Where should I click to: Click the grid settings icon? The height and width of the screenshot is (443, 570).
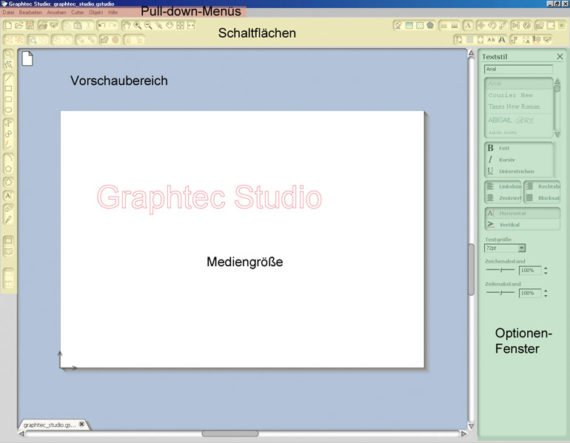[x=469, y=39]
